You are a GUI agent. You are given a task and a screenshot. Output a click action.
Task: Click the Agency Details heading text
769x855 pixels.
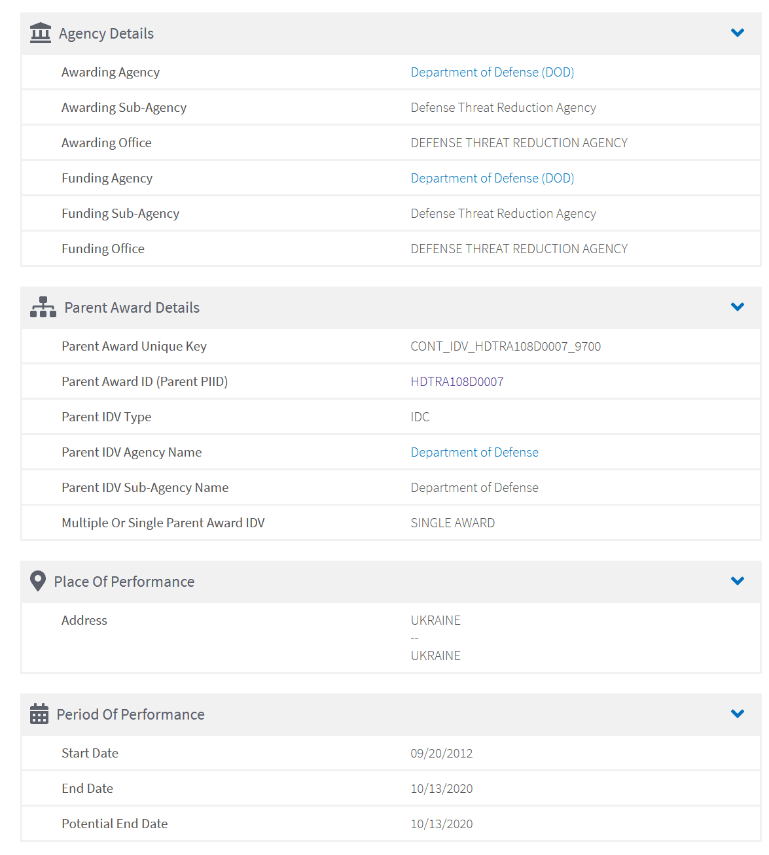(106, 33)
